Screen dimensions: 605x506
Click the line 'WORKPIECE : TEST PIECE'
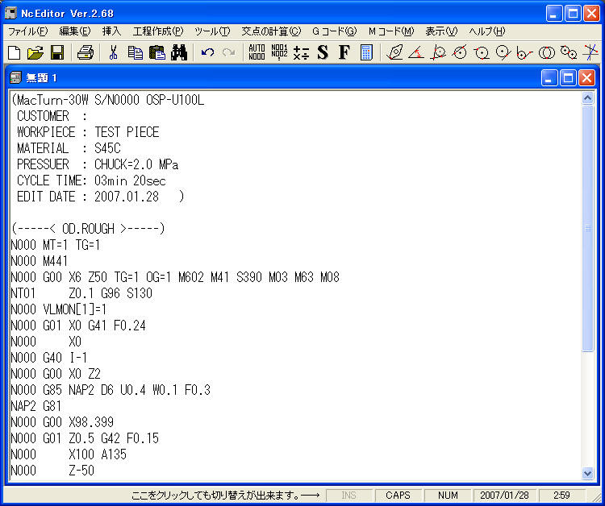[88, 132]
